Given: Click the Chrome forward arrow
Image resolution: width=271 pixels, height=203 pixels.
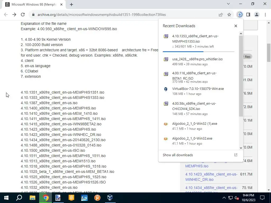Looking at the screenshot, I should 14,15.
